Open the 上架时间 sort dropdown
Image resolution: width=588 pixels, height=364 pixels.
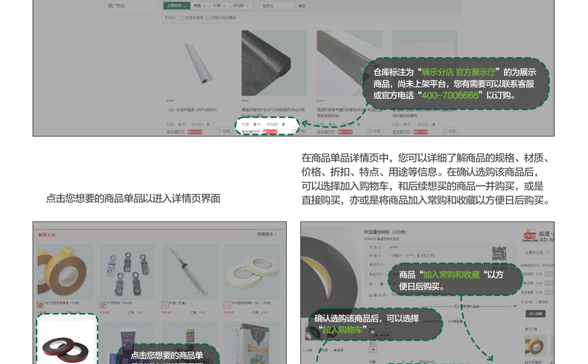pyautogui.click(x=176, y=6)
